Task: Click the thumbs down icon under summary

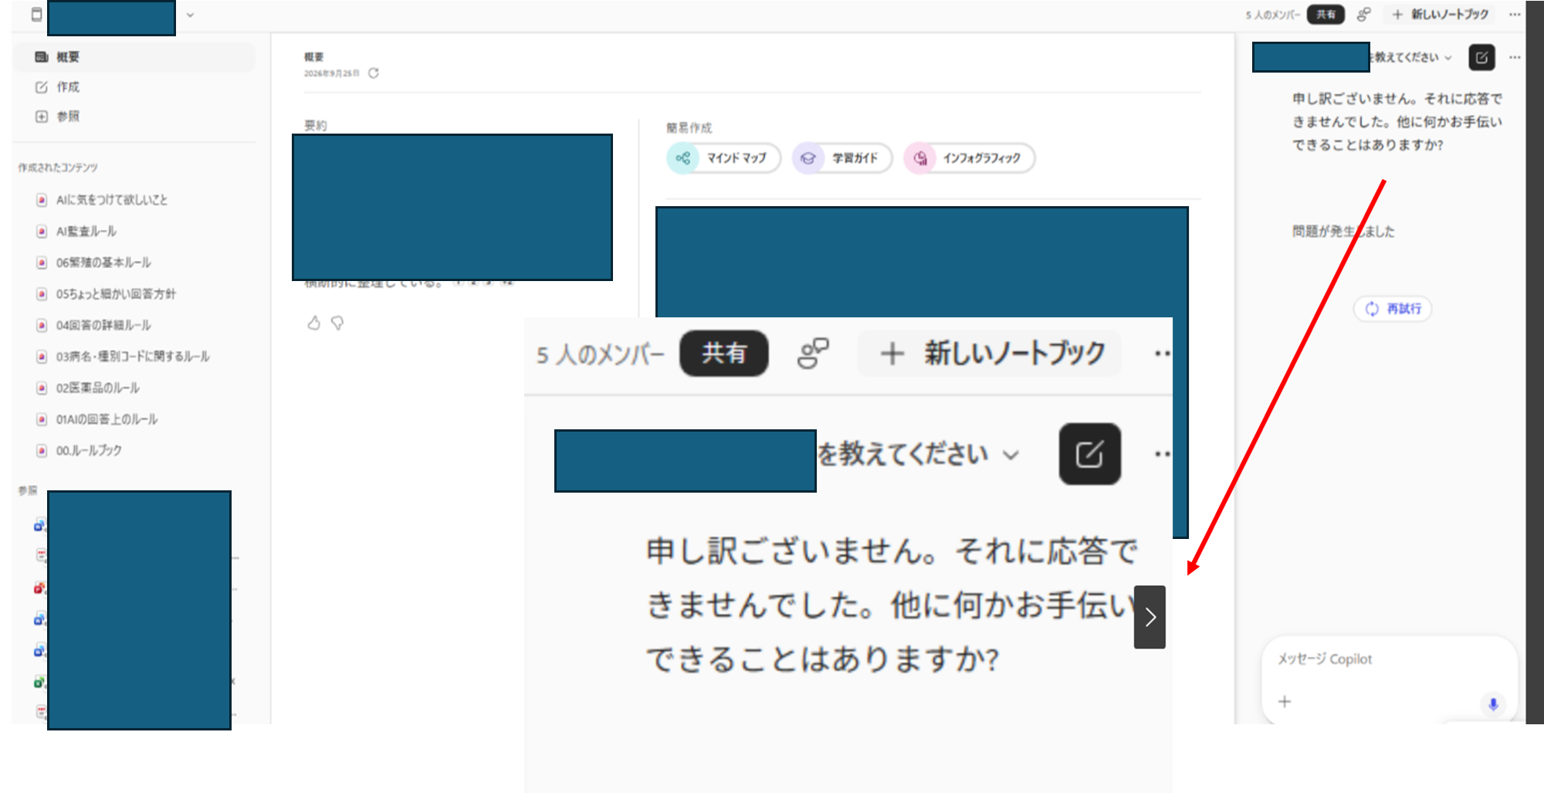Action: click(x=337, y=323)
